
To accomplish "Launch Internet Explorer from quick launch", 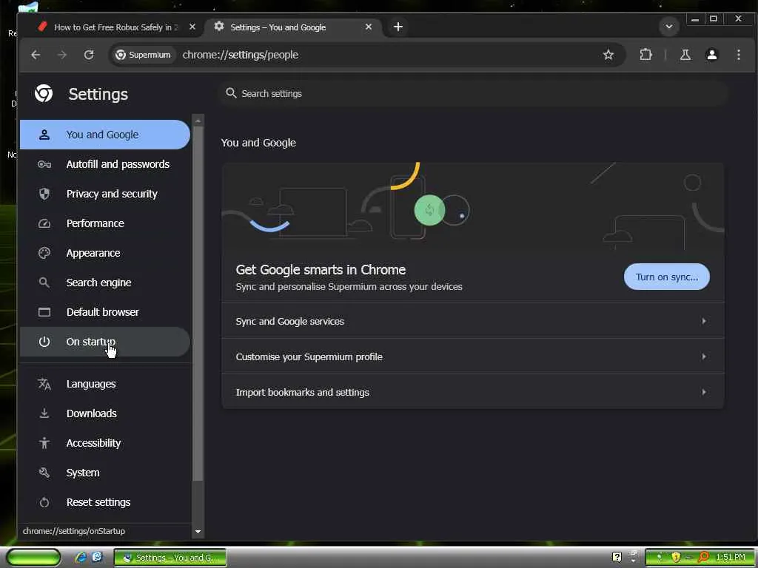I will tap(81, 558).
